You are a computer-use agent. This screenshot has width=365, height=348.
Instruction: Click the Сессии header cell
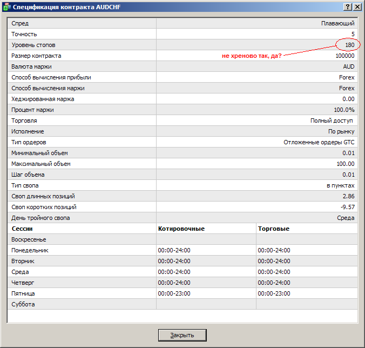click(82, 229)
